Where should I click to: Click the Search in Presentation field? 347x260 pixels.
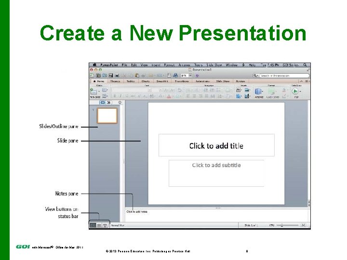[284, 76]
